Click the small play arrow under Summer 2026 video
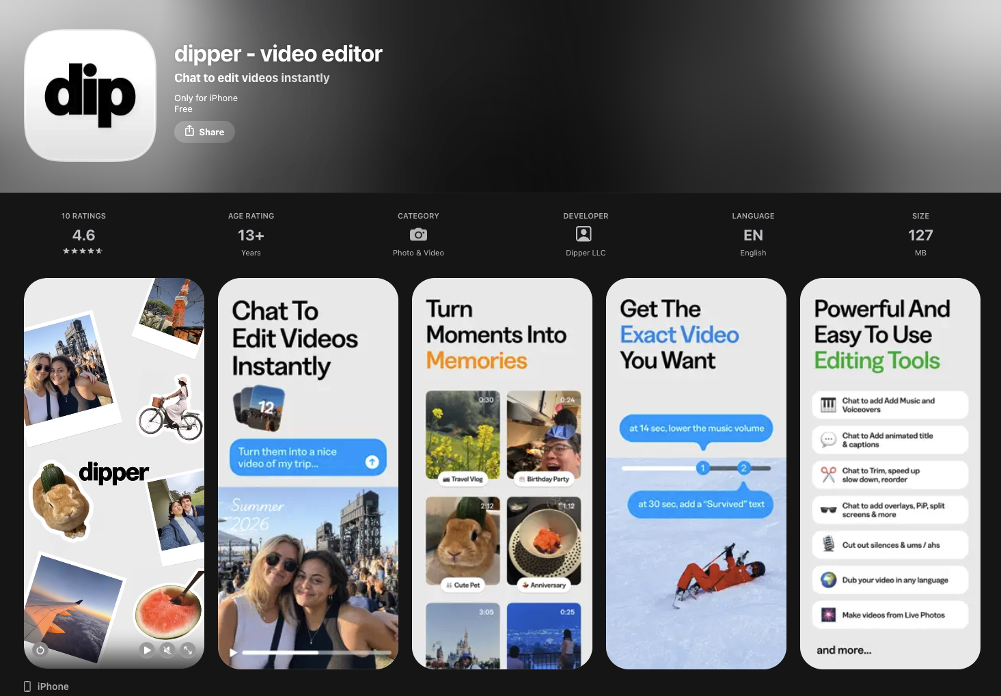 pos(233,653)
